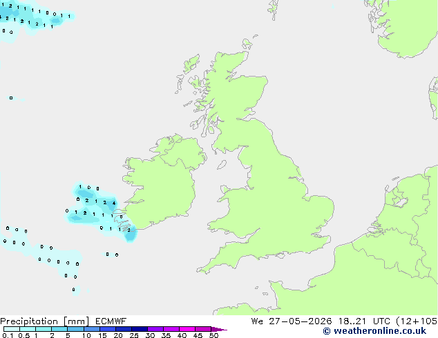
Task: Click the '0.1' legend scale label
Action: 8,335
